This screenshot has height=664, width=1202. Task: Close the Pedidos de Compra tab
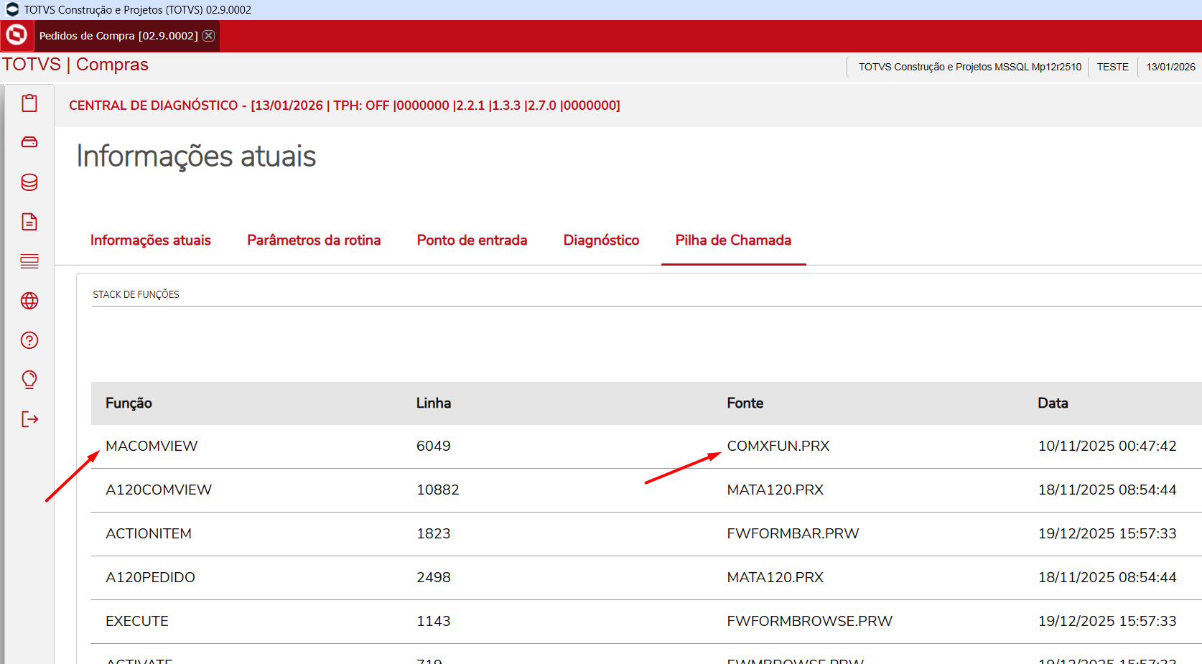208,36
